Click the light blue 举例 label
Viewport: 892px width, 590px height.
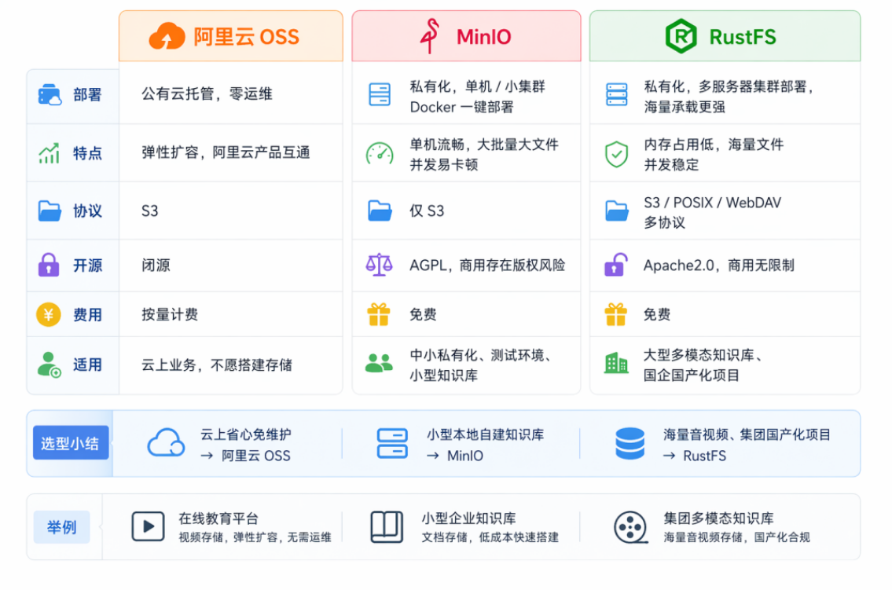coord(61,527)
